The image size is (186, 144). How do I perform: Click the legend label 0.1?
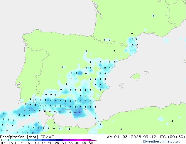click(x=4, y=143)
